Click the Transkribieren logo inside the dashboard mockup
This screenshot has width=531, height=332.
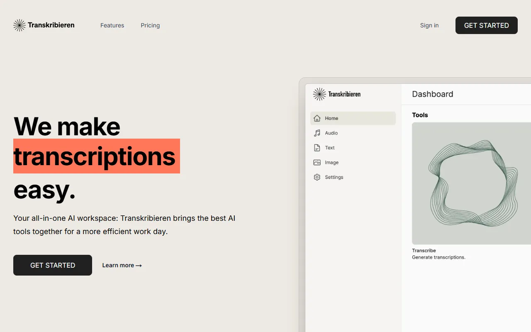point(319,94)
